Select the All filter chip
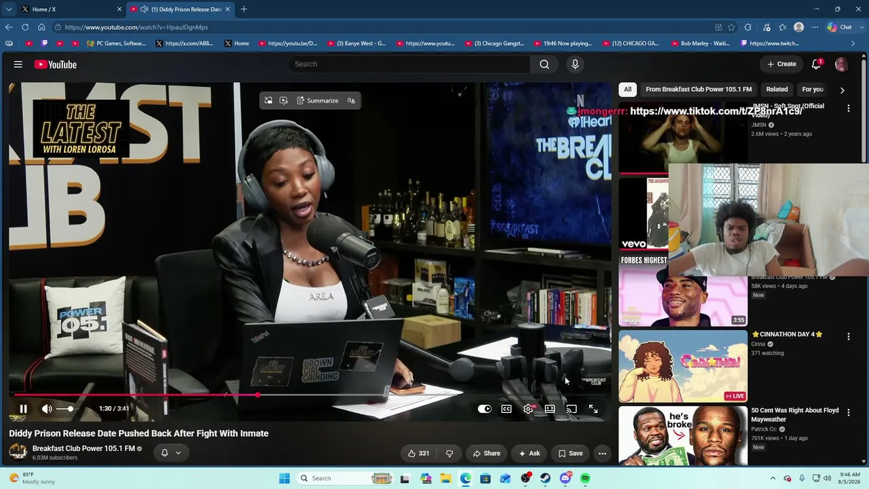 point(628,89)
